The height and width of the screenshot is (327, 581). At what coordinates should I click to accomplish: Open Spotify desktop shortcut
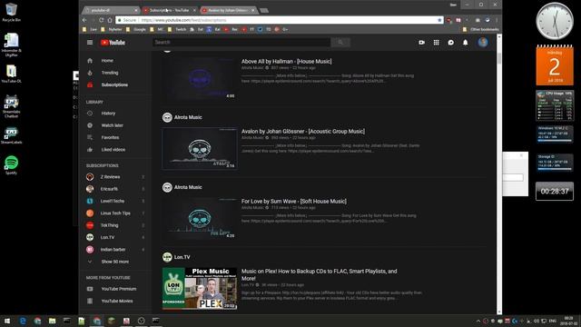12,165
